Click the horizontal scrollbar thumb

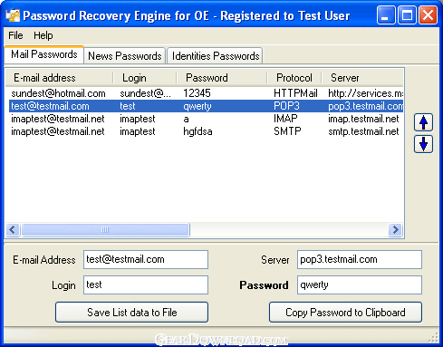(105, 230)
